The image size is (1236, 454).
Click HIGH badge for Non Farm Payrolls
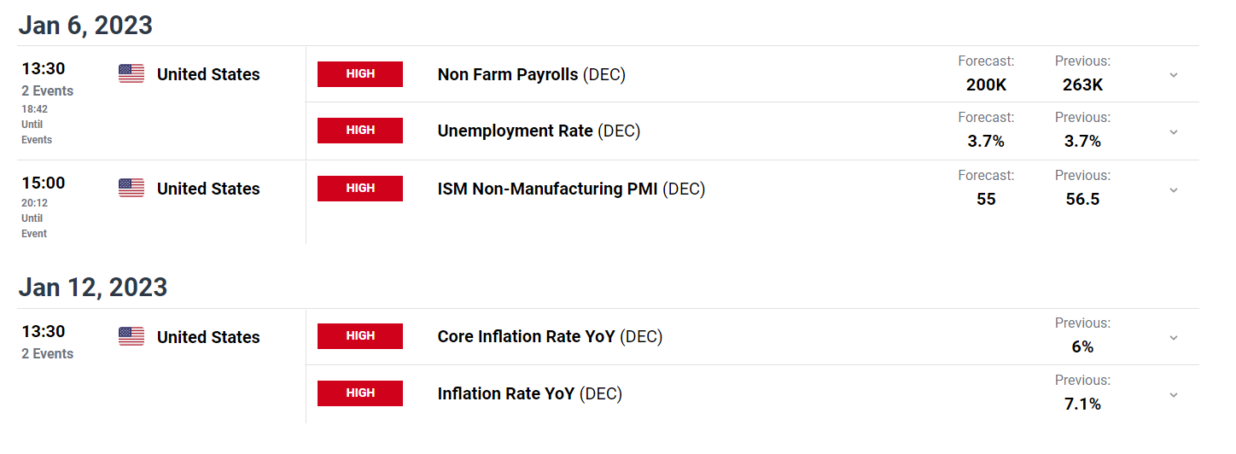(x=360, y=74)
